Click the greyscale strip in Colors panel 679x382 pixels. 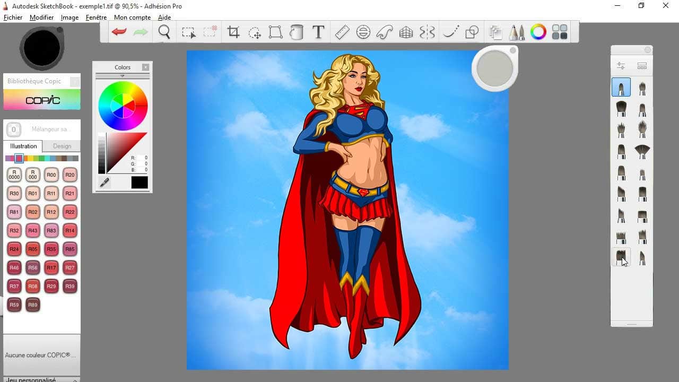[102, 153]
